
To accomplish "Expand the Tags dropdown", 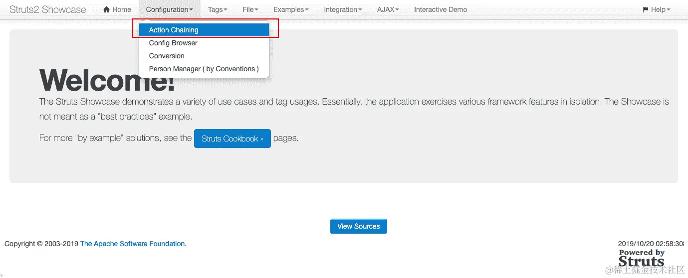I will pos(218,9).
